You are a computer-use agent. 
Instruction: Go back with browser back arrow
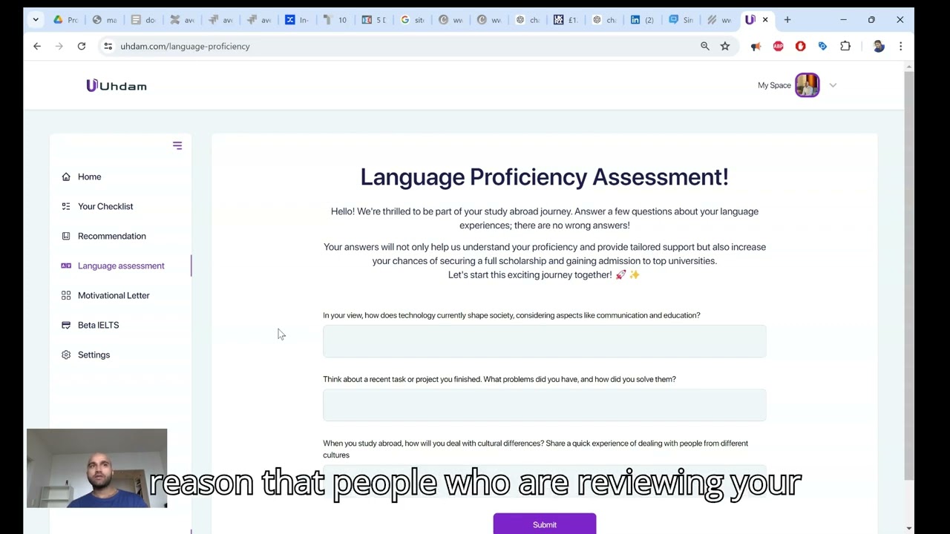coord(37,46)
